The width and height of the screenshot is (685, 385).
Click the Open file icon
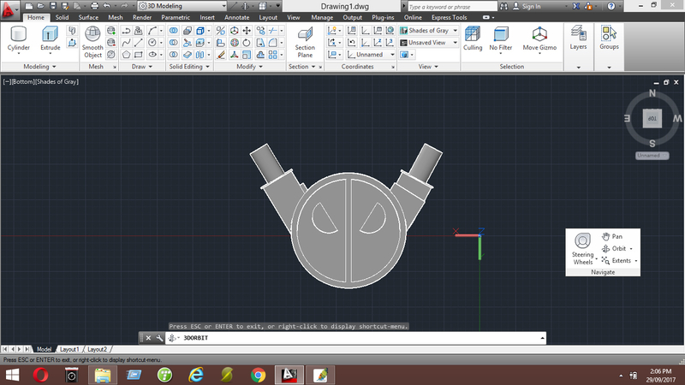(40, 6)
